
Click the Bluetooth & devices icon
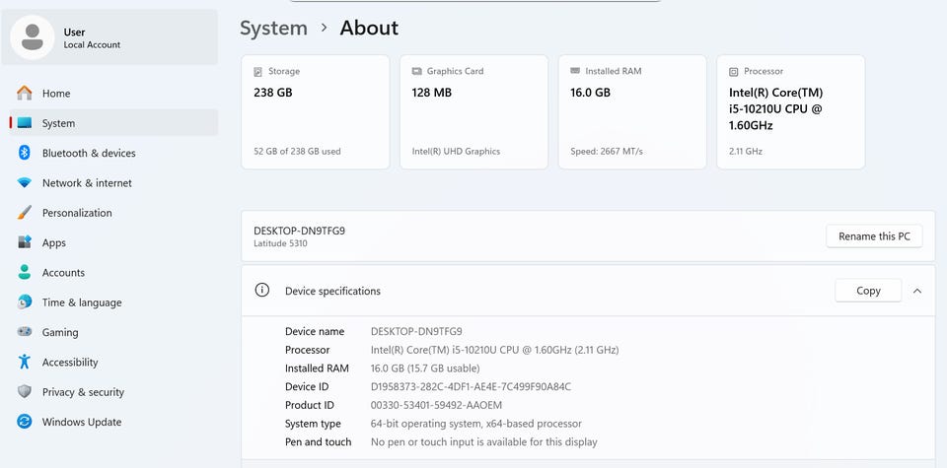click(25, 153)
